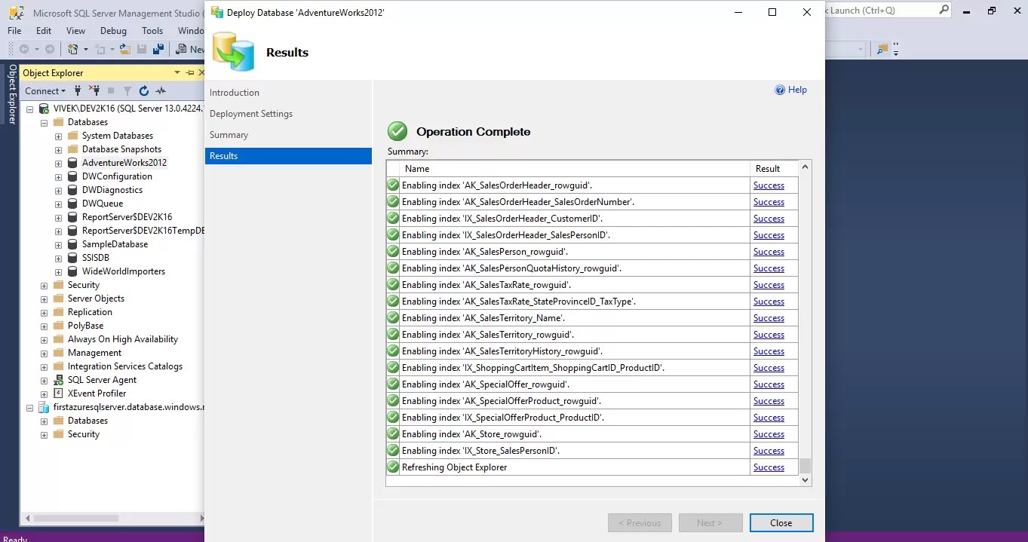
Task: Open the File menu
Action: click(14, 31)
